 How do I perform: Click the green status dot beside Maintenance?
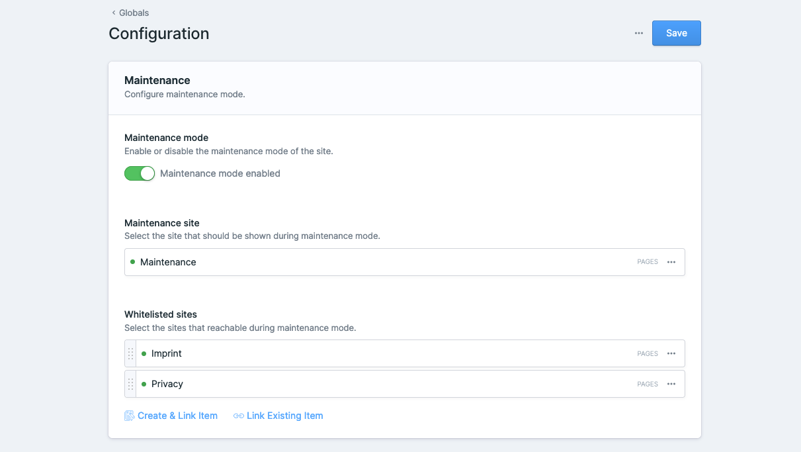click(x=133, y=262)
